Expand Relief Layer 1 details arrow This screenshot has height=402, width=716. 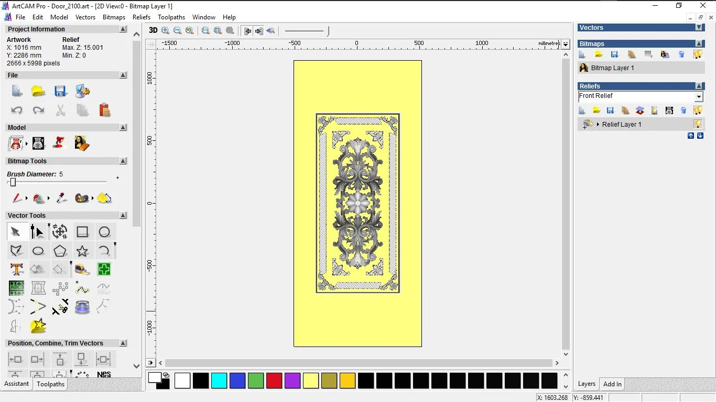point(598,124)
